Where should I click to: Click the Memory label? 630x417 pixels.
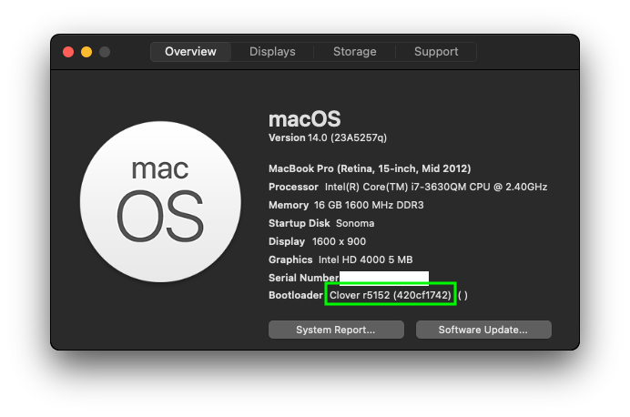(x=288, y=205)
